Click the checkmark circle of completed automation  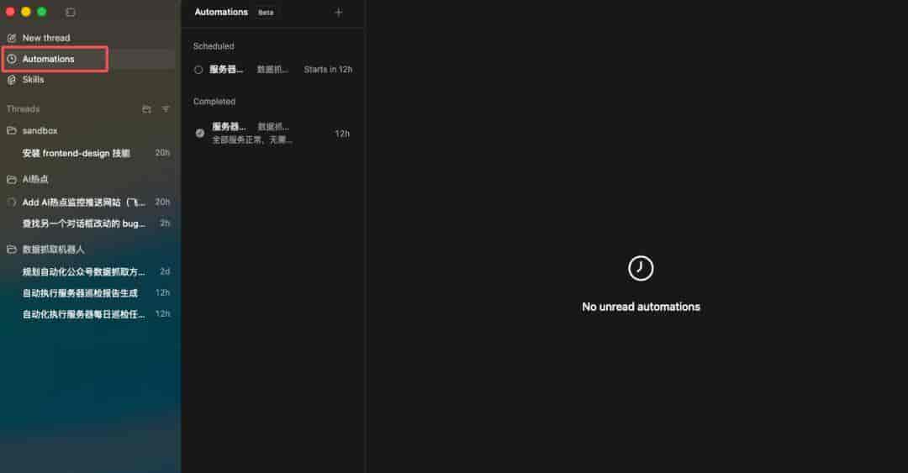pyautogui.click(x=200, y=133)
